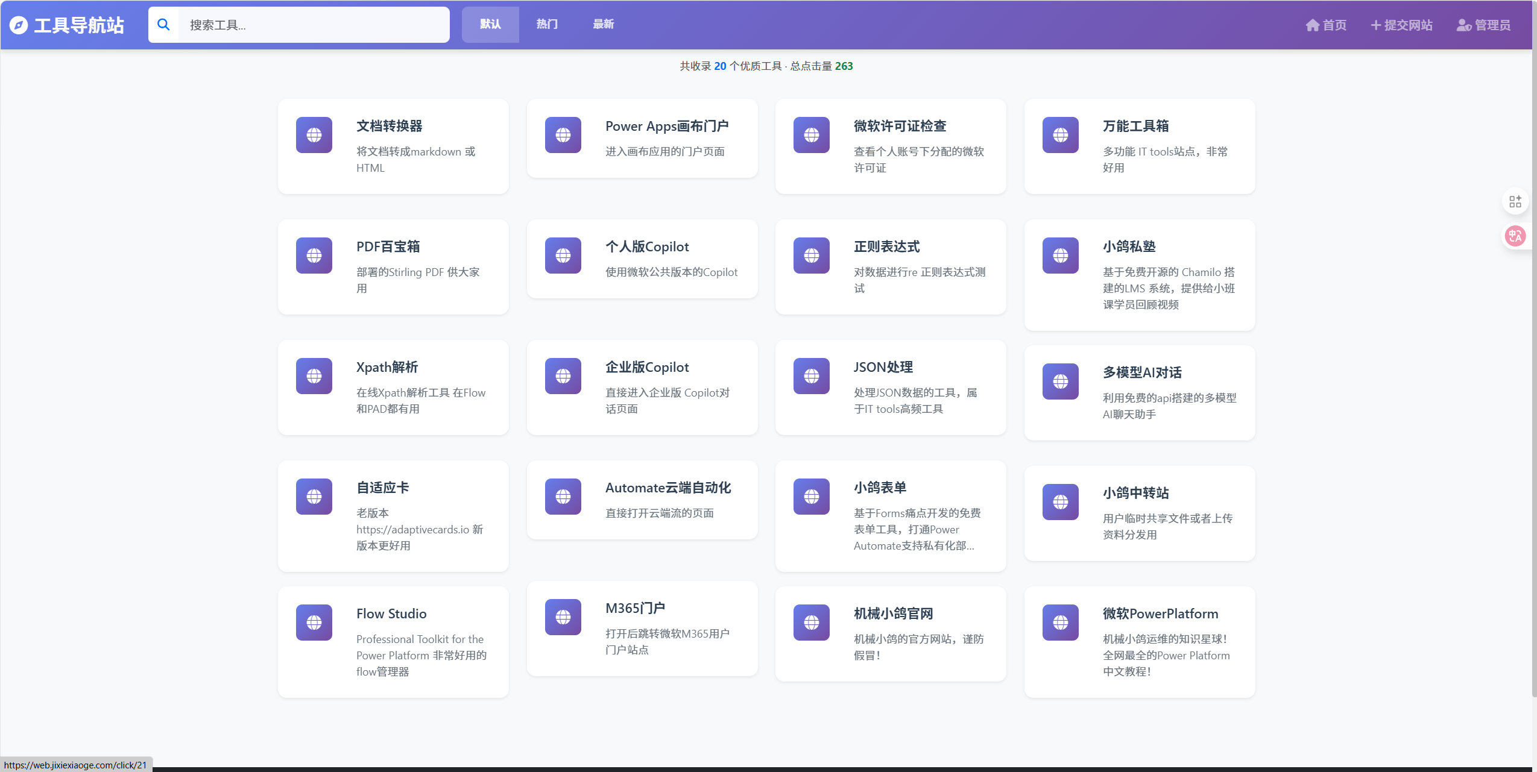
Task: Click the globe icon of 微软PowerPlatform card
Action: tap(1061, 623)
